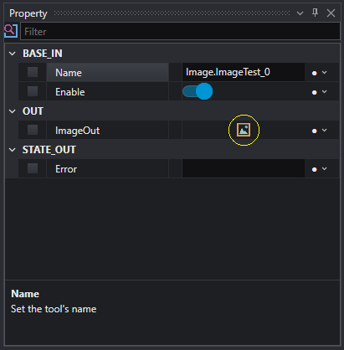Collapse the BASE_IN section
This screenshot has width=344, height=350.
(x=13, y=54)
